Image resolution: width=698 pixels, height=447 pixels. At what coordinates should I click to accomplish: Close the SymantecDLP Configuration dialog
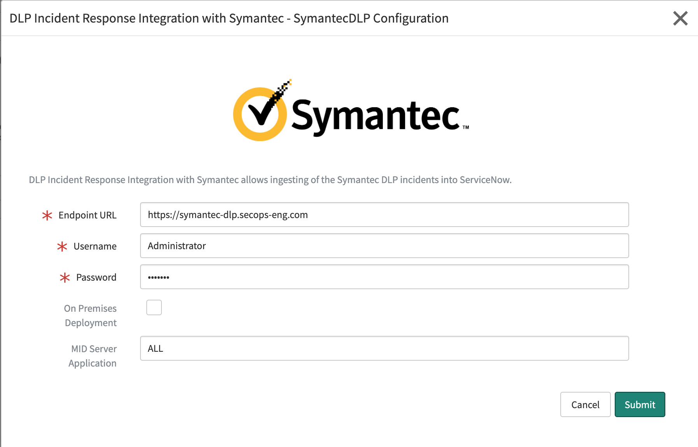click(680, 18)
